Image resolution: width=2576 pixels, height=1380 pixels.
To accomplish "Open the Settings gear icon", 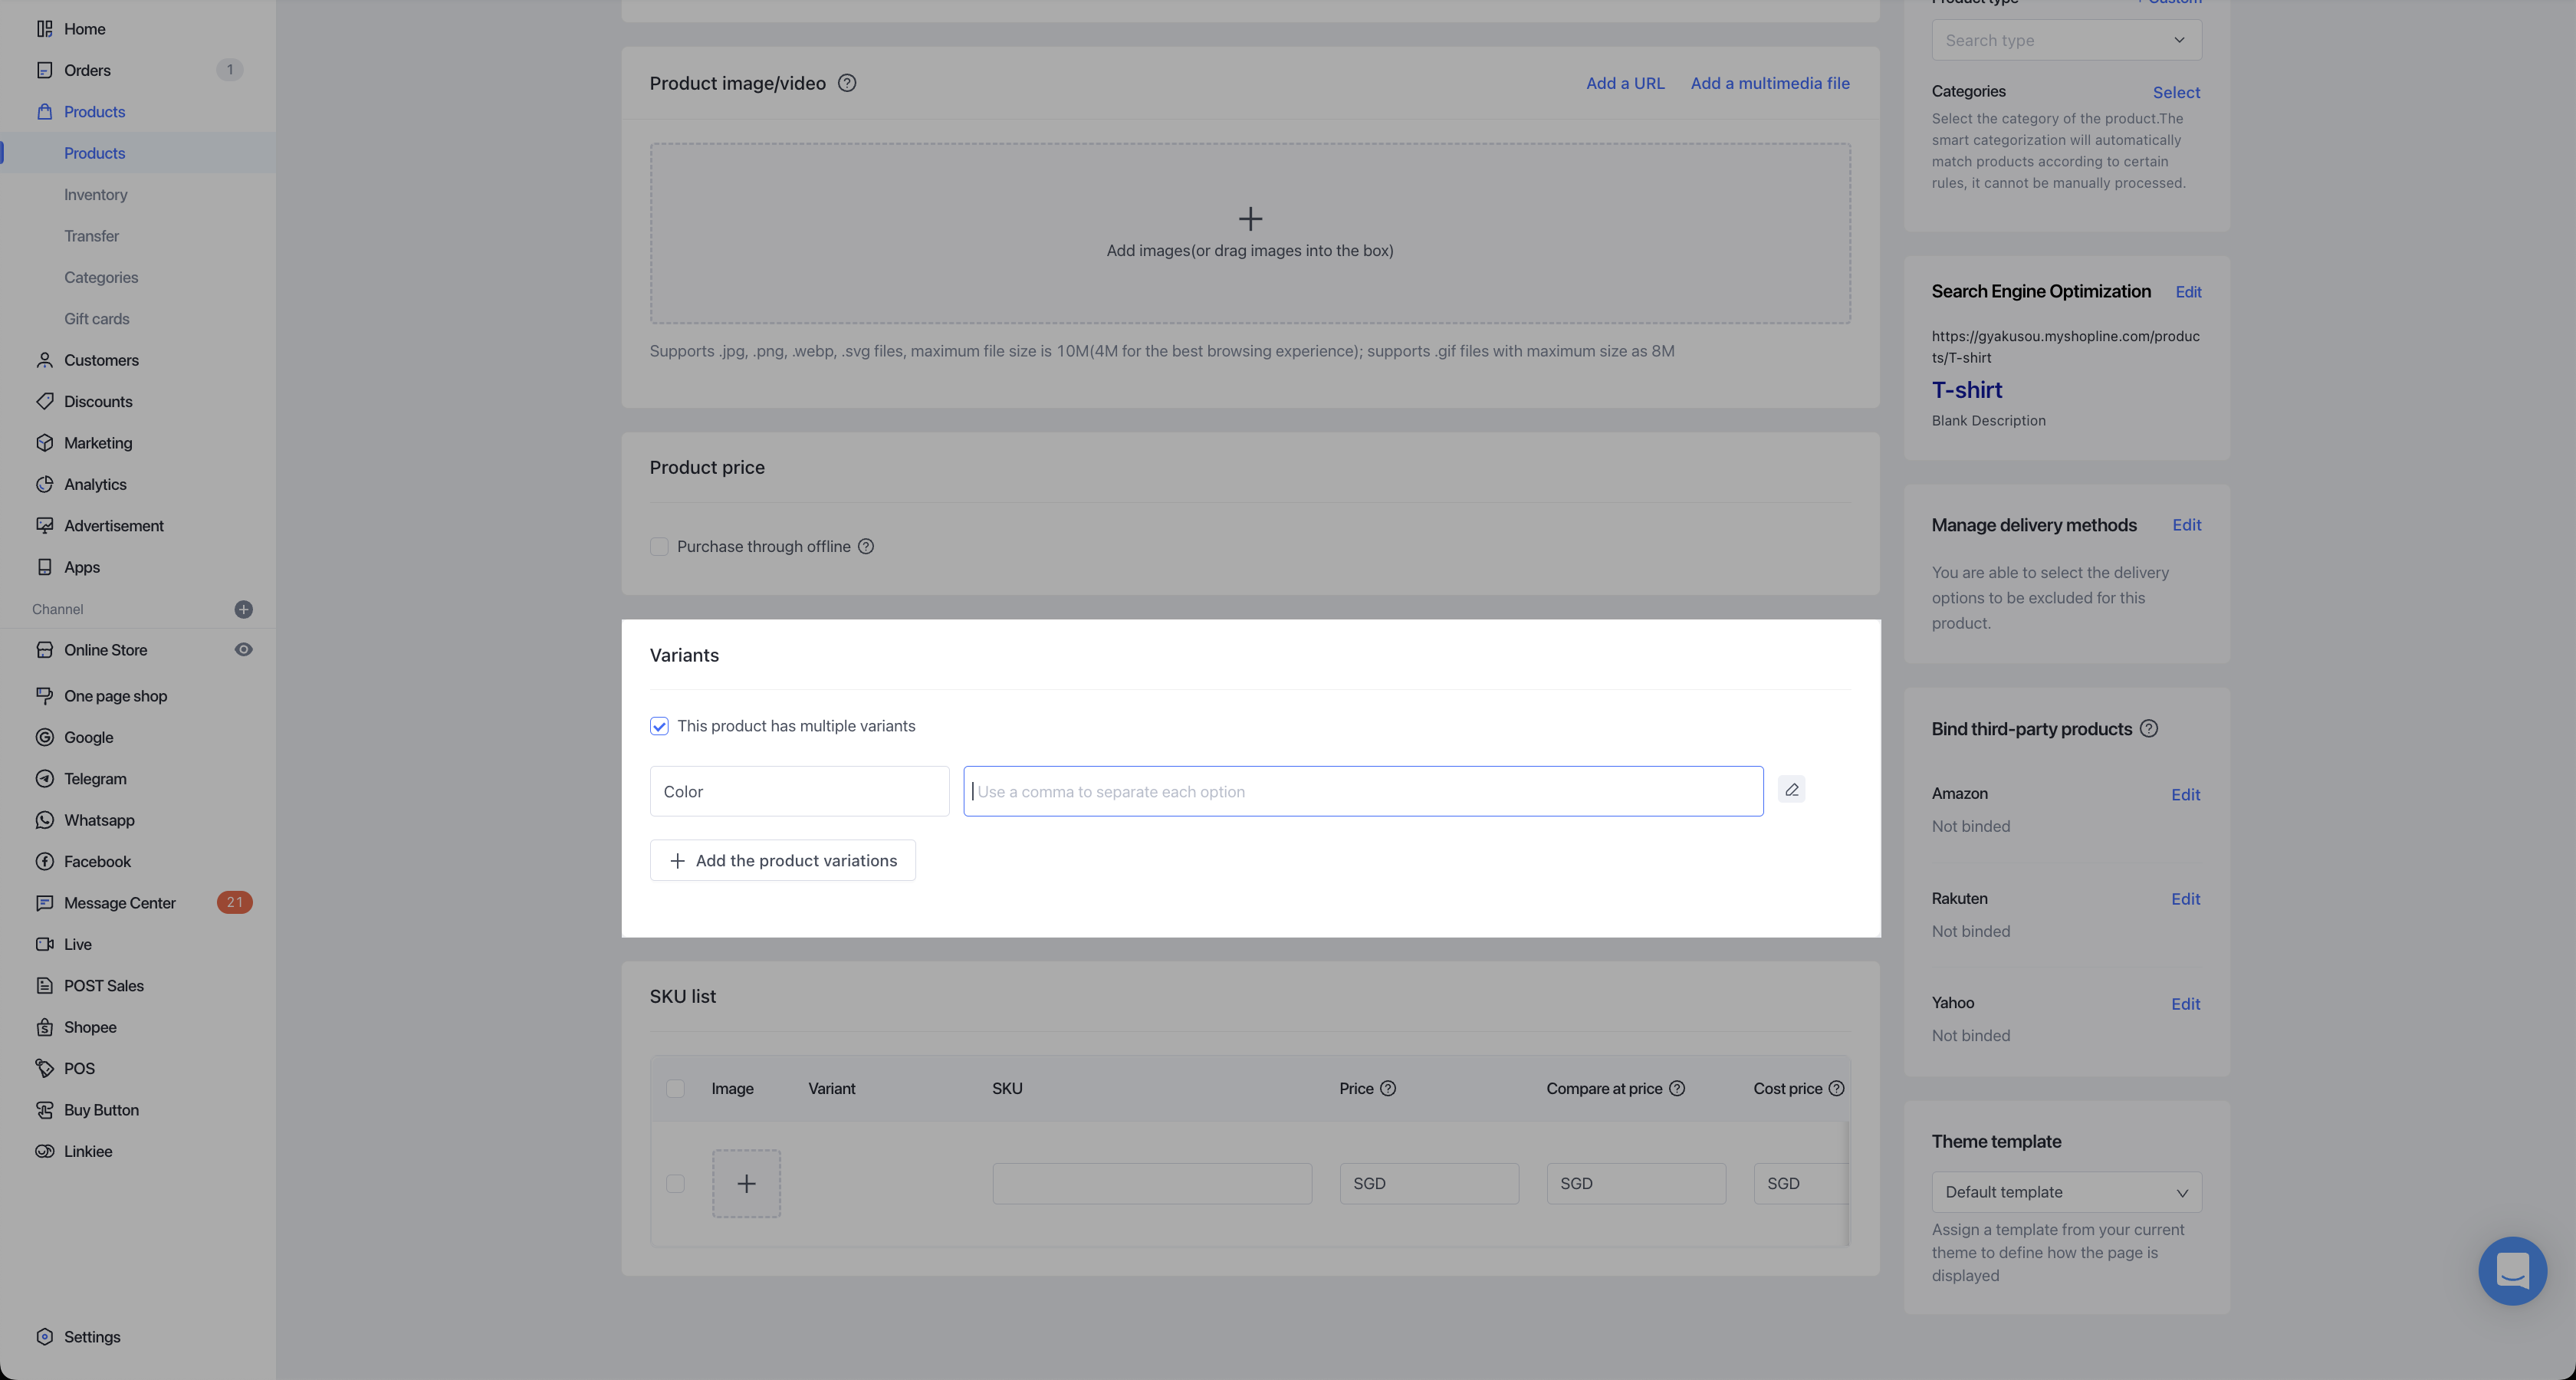I will [x=44, y=1337].
